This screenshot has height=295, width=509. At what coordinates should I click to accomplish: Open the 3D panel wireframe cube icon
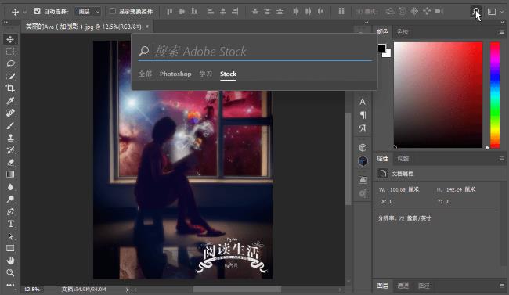point(363,148)
